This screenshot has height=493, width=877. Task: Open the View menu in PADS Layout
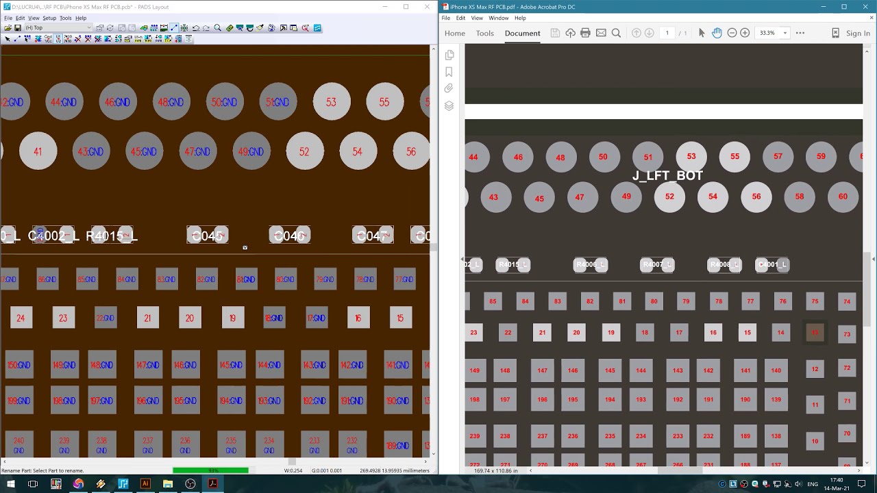click(x=34, y=18)
